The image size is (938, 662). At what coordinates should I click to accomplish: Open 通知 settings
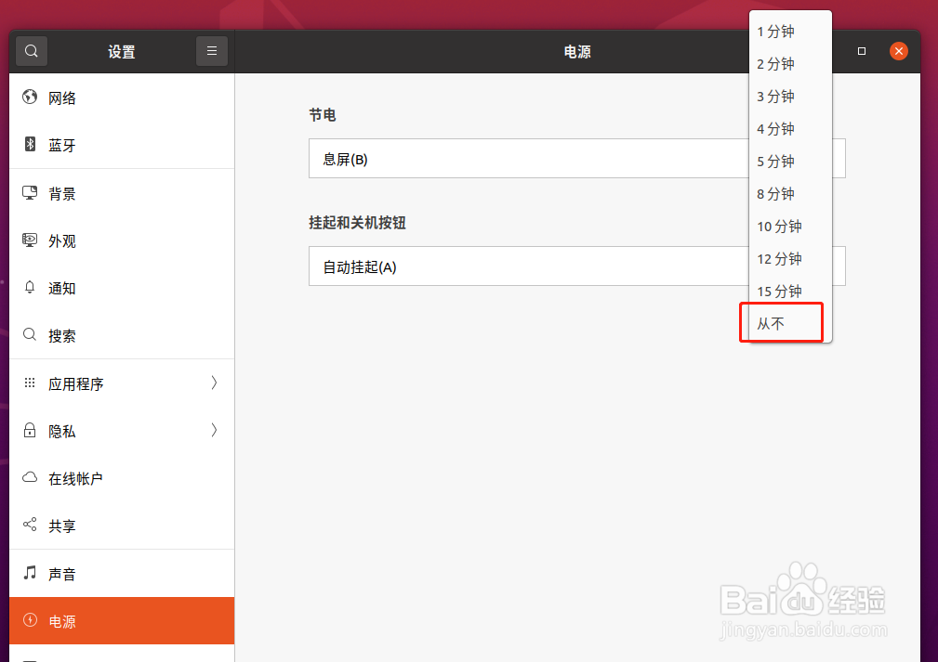(x=122, y=288)
